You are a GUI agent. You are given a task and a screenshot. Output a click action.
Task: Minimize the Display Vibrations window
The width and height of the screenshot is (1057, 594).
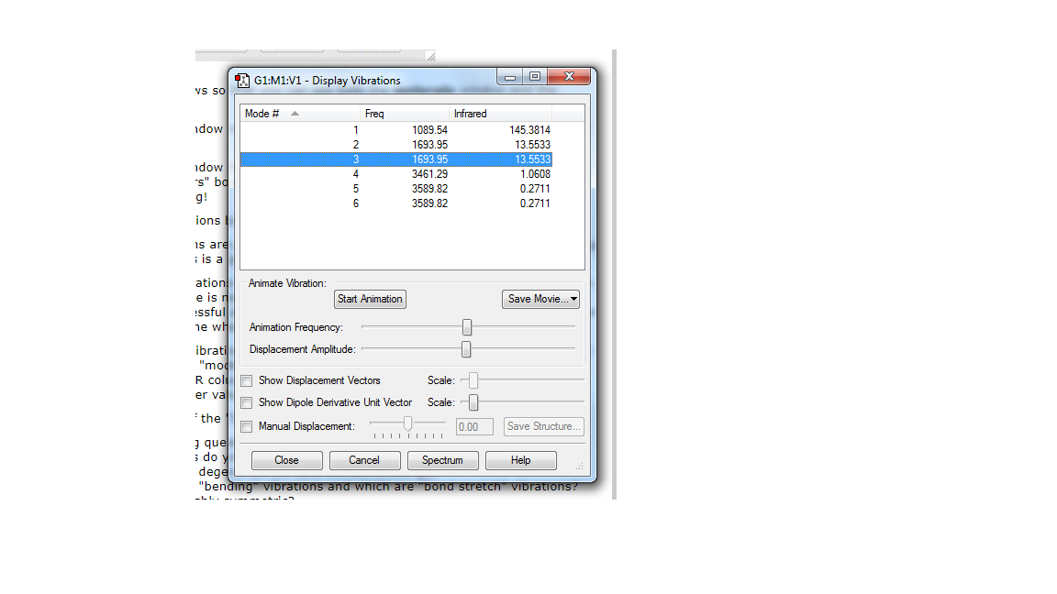509,77
